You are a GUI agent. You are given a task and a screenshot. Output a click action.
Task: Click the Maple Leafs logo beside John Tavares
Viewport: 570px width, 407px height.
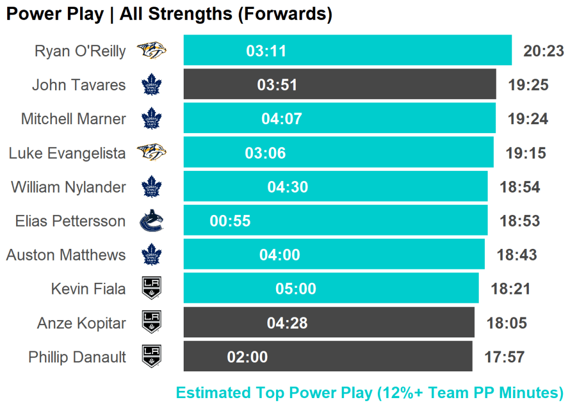pos(151,85)
